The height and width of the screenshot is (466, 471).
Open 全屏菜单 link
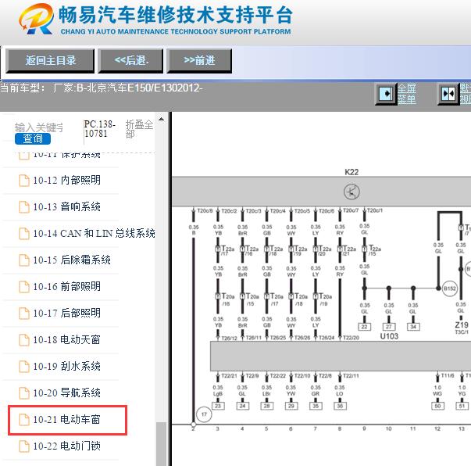pos(407,94)
